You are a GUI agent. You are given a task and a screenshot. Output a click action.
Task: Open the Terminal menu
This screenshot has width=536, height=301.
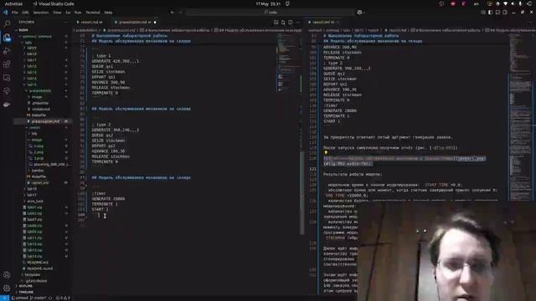[93, 13]
